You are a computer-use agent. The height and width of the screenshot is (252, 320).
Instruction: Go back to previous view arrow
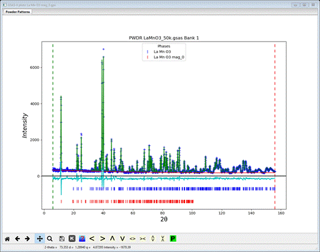17,239
